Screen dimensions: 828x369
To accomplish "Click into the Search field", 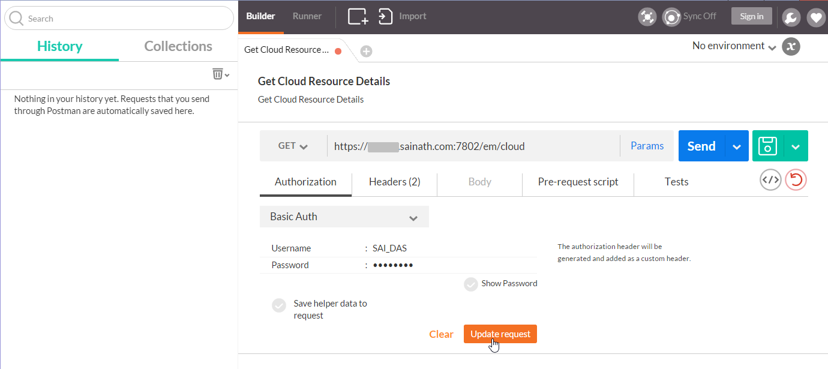I will pos(119,19).
